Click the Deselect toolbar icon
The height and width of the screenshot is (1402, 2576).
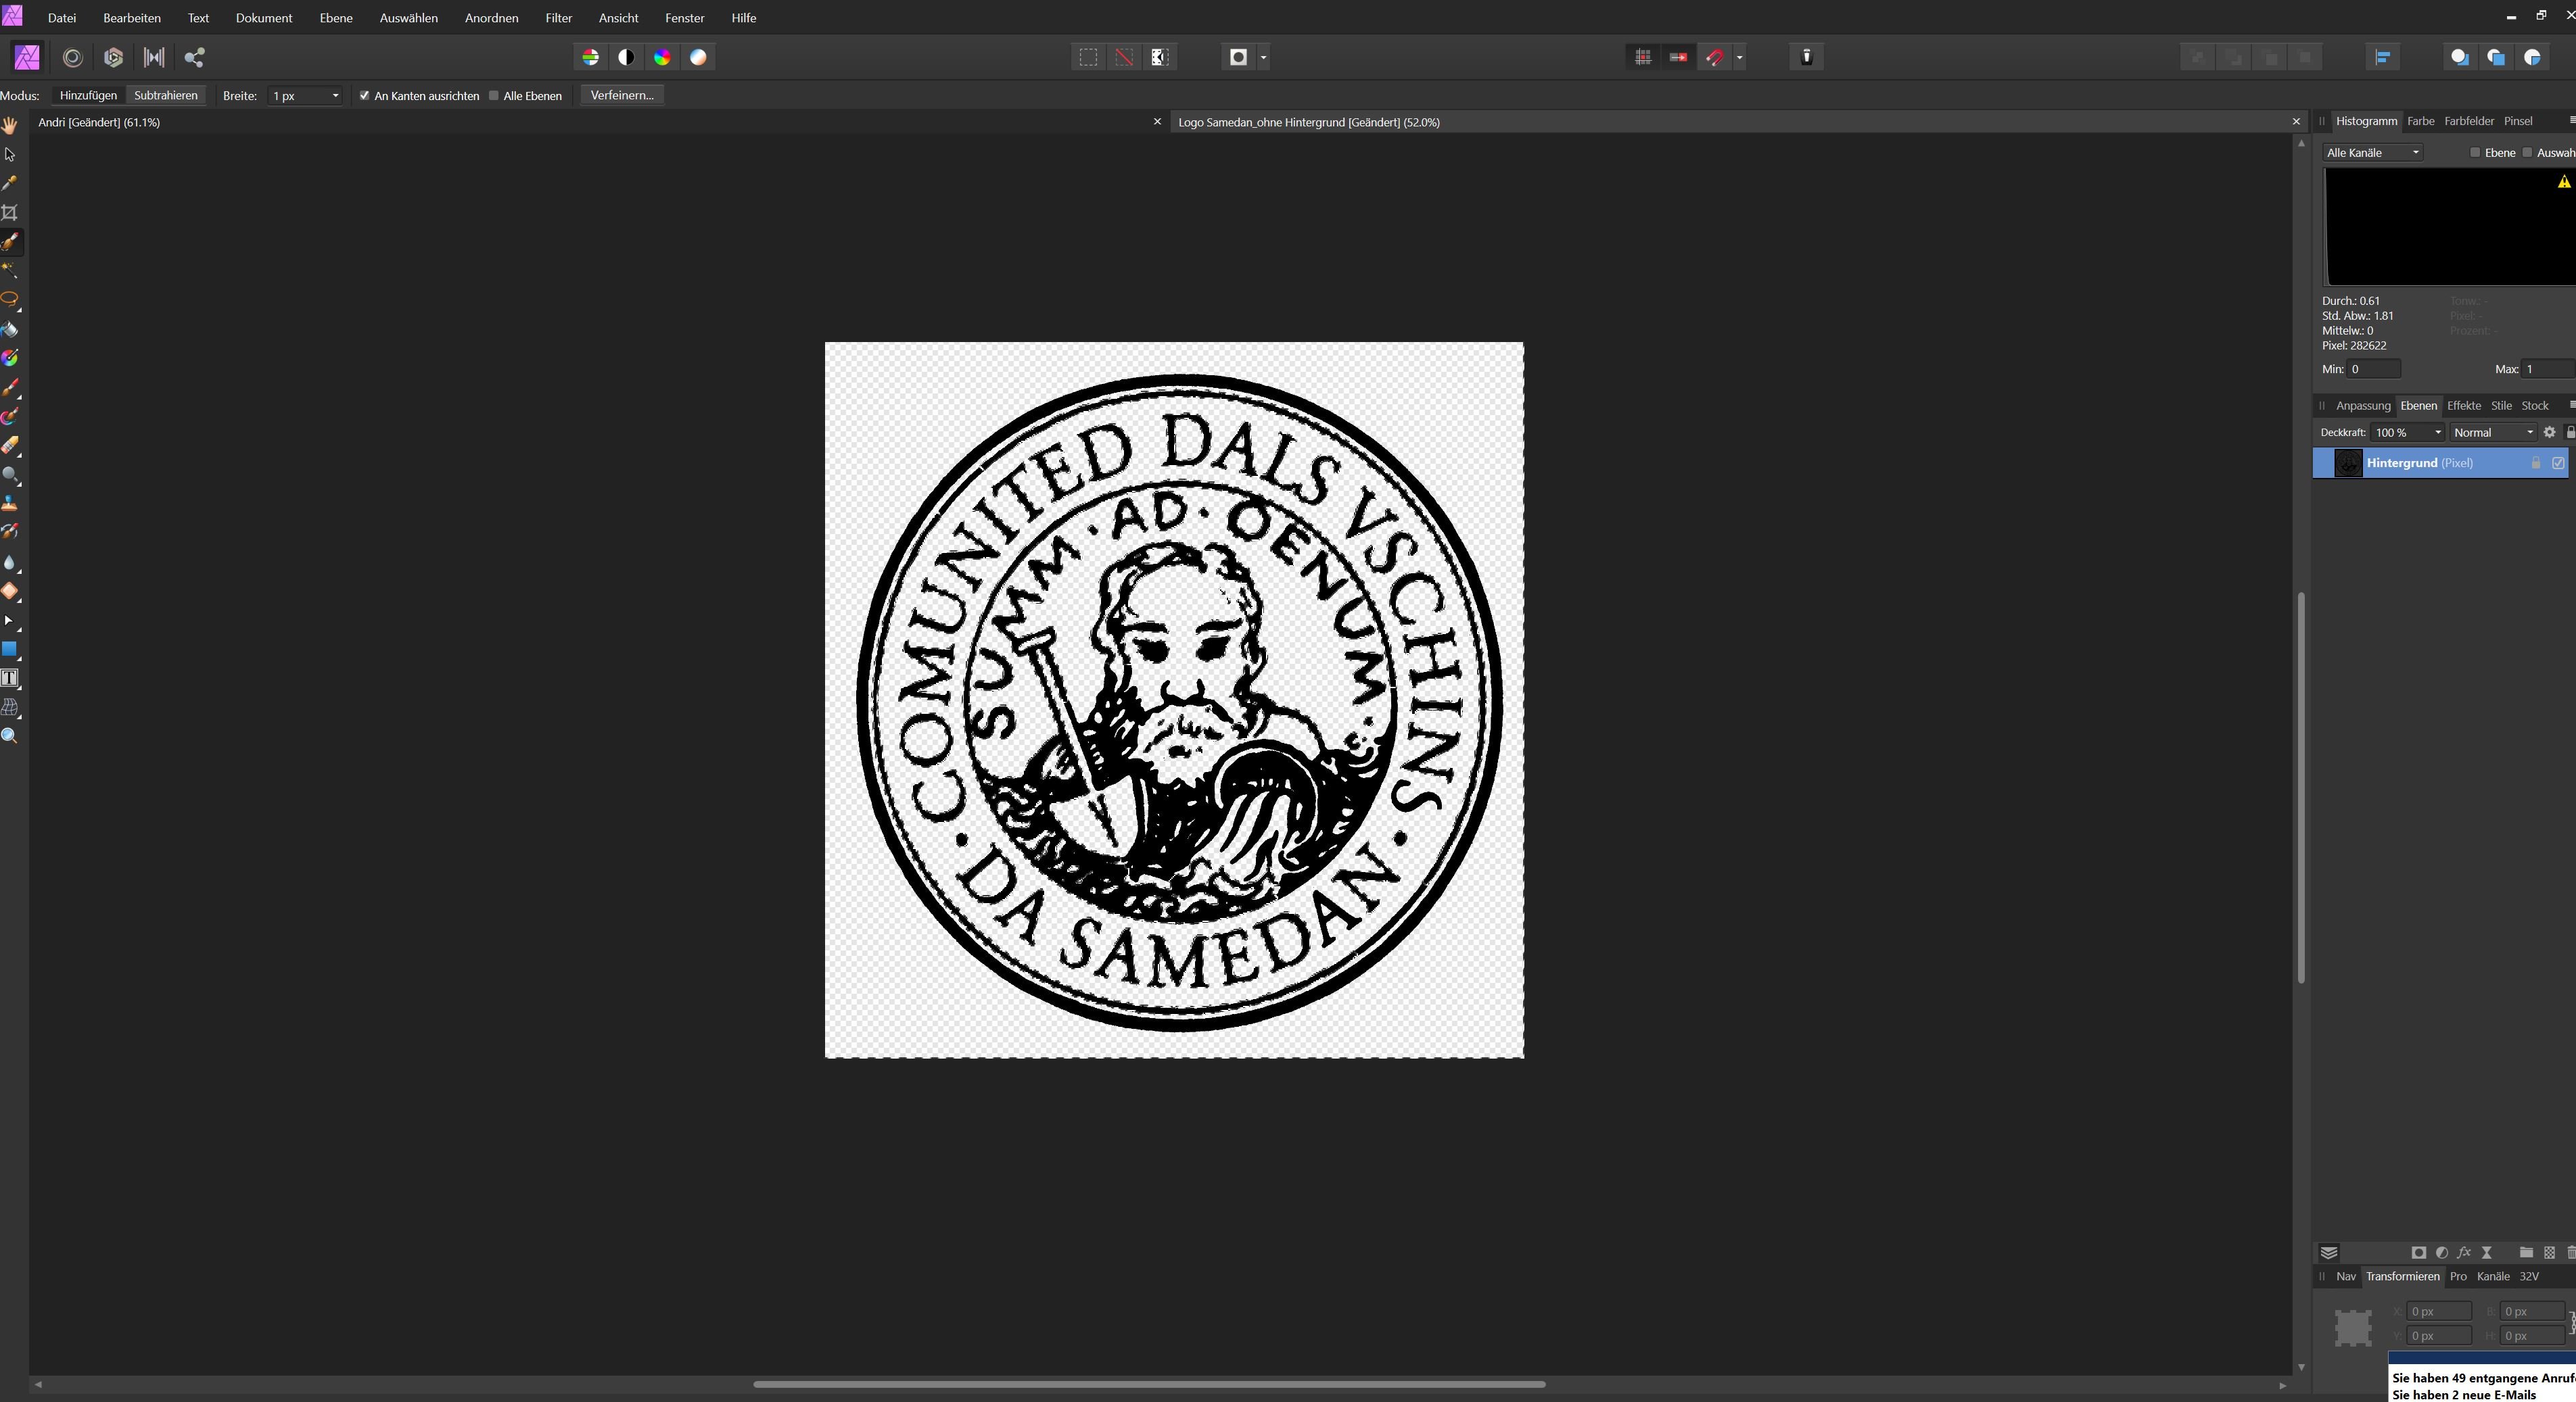[1124, 57]
